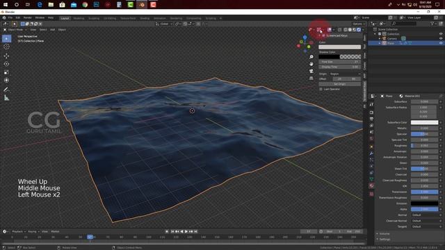Toggle X-ray view in viewport header
Viewport: 445px width, 250px height.
click(x=339, y=29)
